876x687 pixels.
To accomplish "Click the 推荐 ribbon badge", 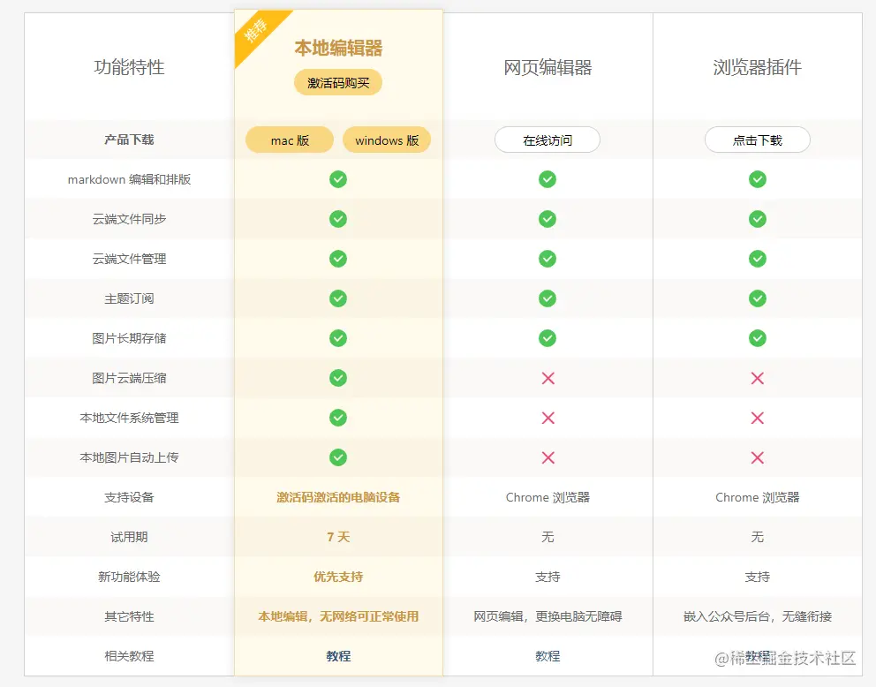I will [x=256, y=31].
